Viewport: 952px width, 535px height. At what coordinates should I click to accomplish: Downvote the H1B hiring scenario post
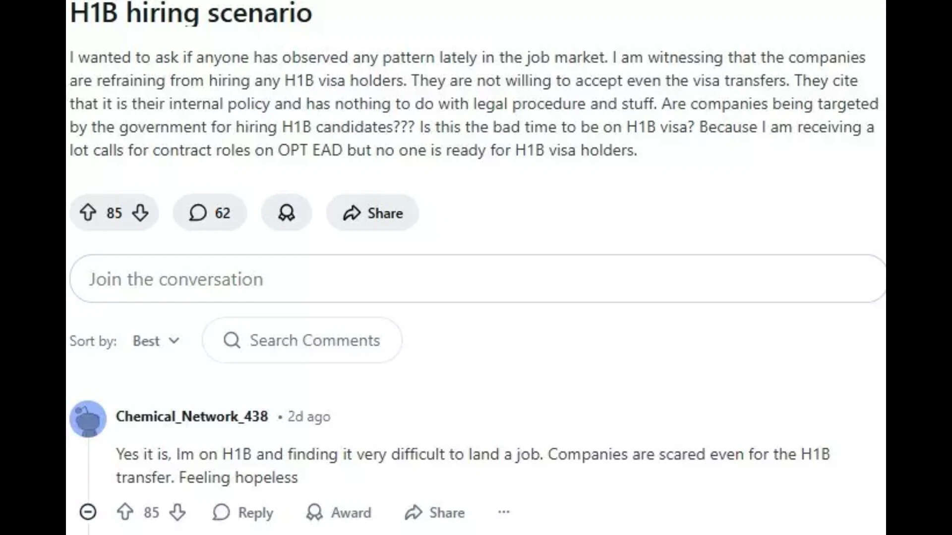[x=140, y=213]
